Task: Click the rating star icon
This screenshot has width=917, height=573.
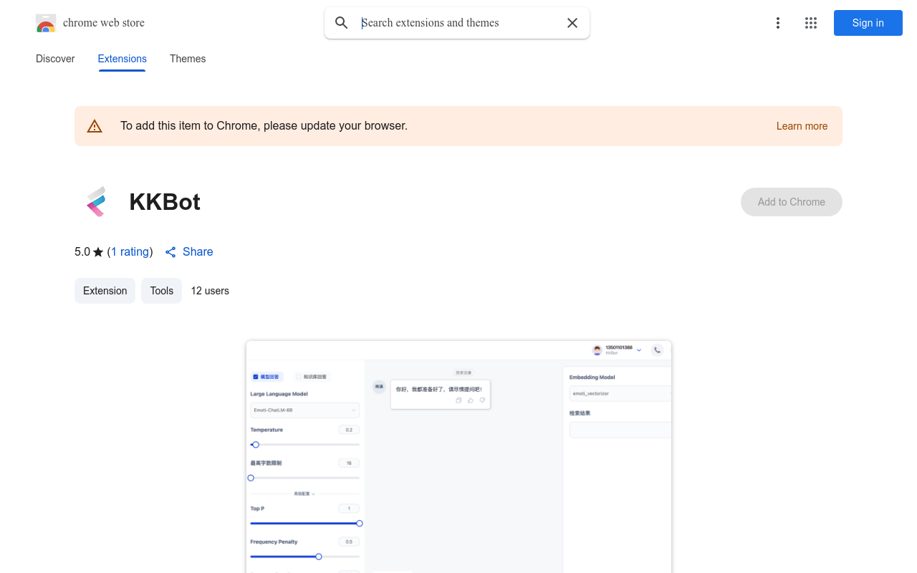Action: 98,252
